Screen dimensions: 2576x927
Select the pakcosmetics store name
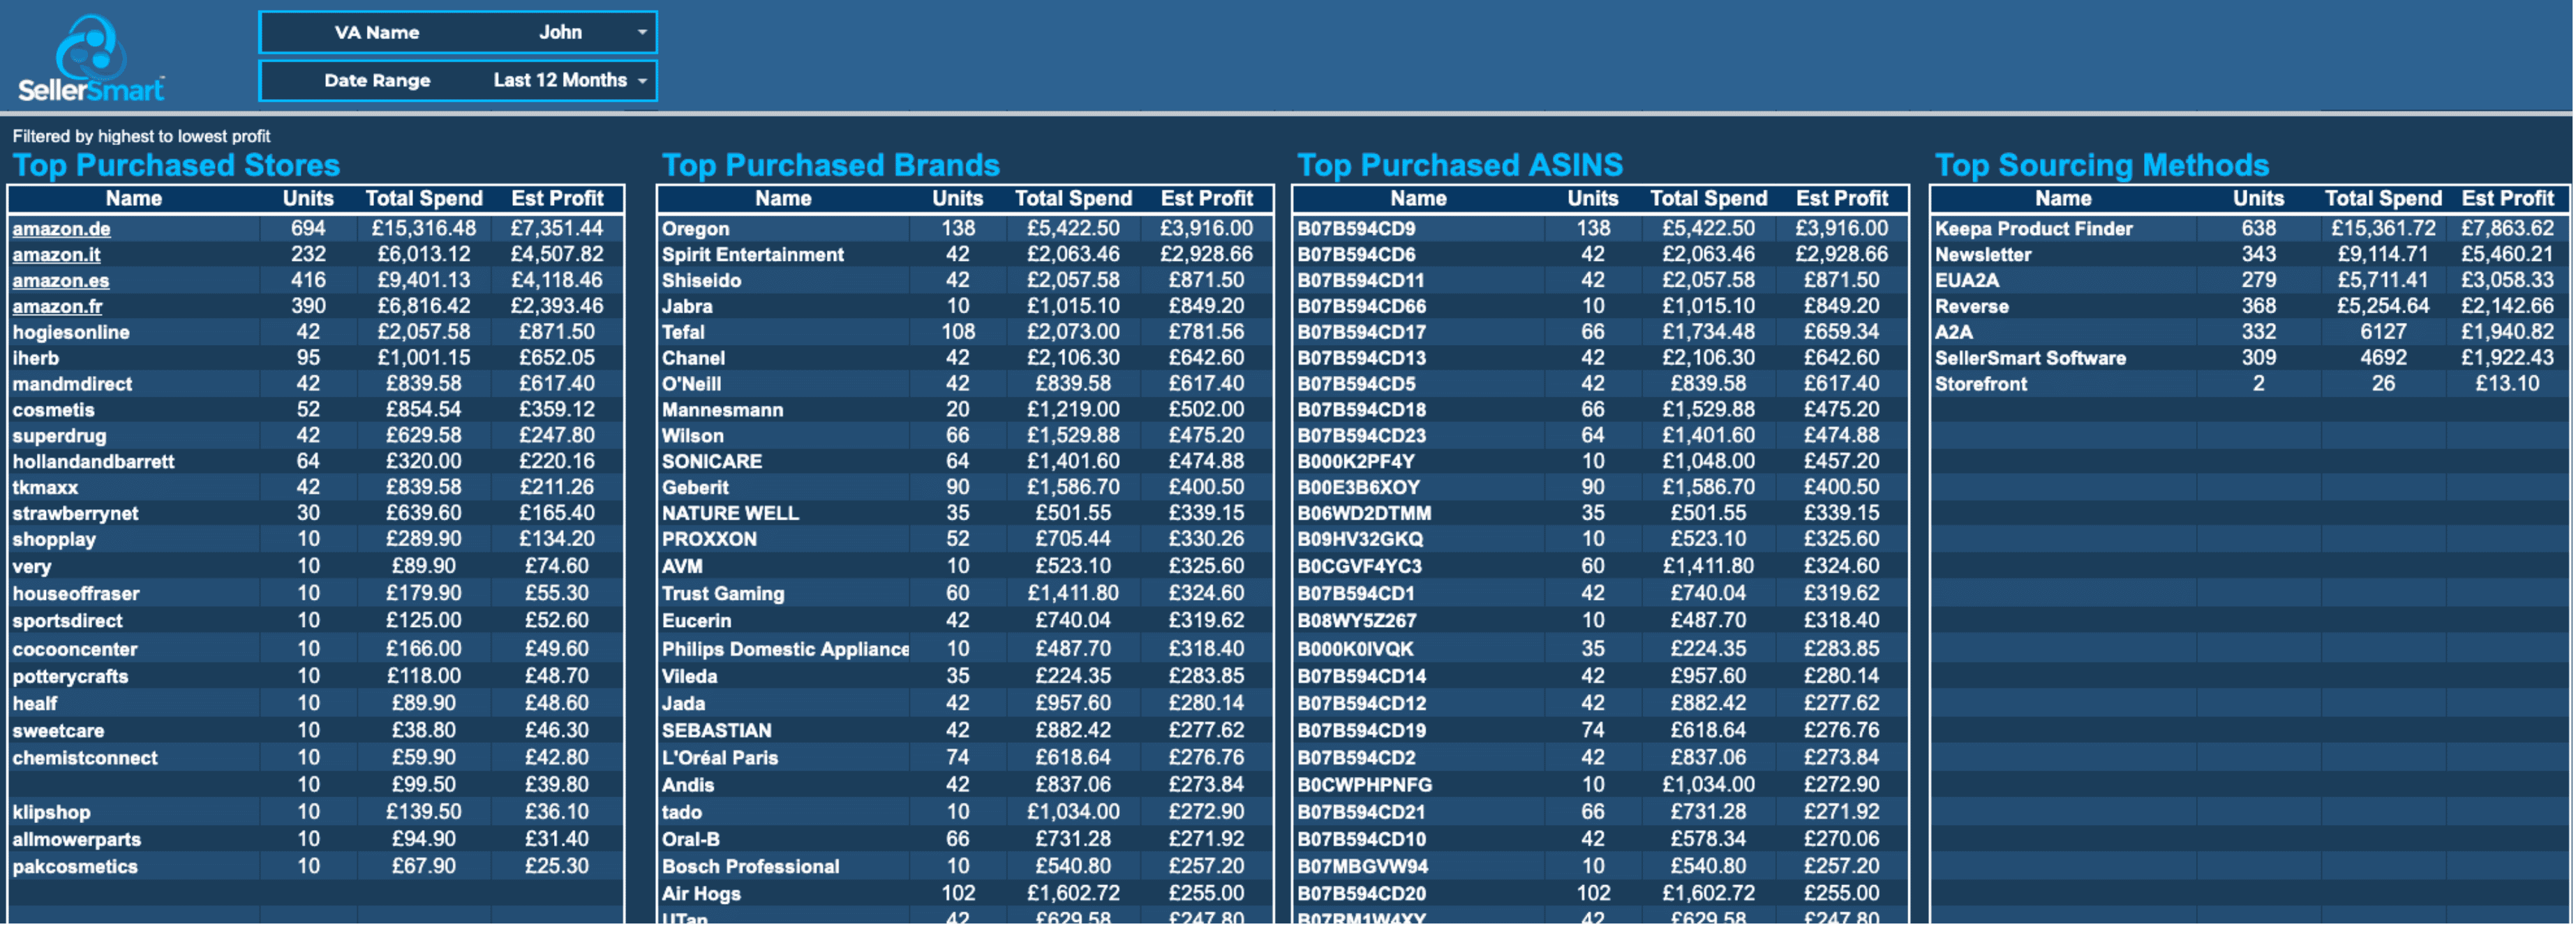click(x=75, y=867)
